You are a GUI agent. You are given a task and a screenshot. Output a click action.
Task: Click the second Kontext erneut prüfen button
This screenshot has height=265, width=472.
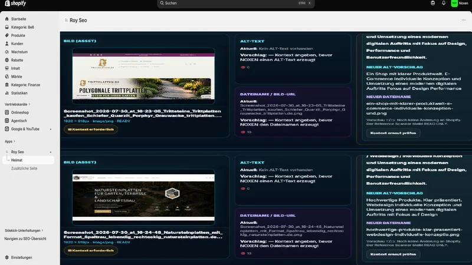pos(393,254)
